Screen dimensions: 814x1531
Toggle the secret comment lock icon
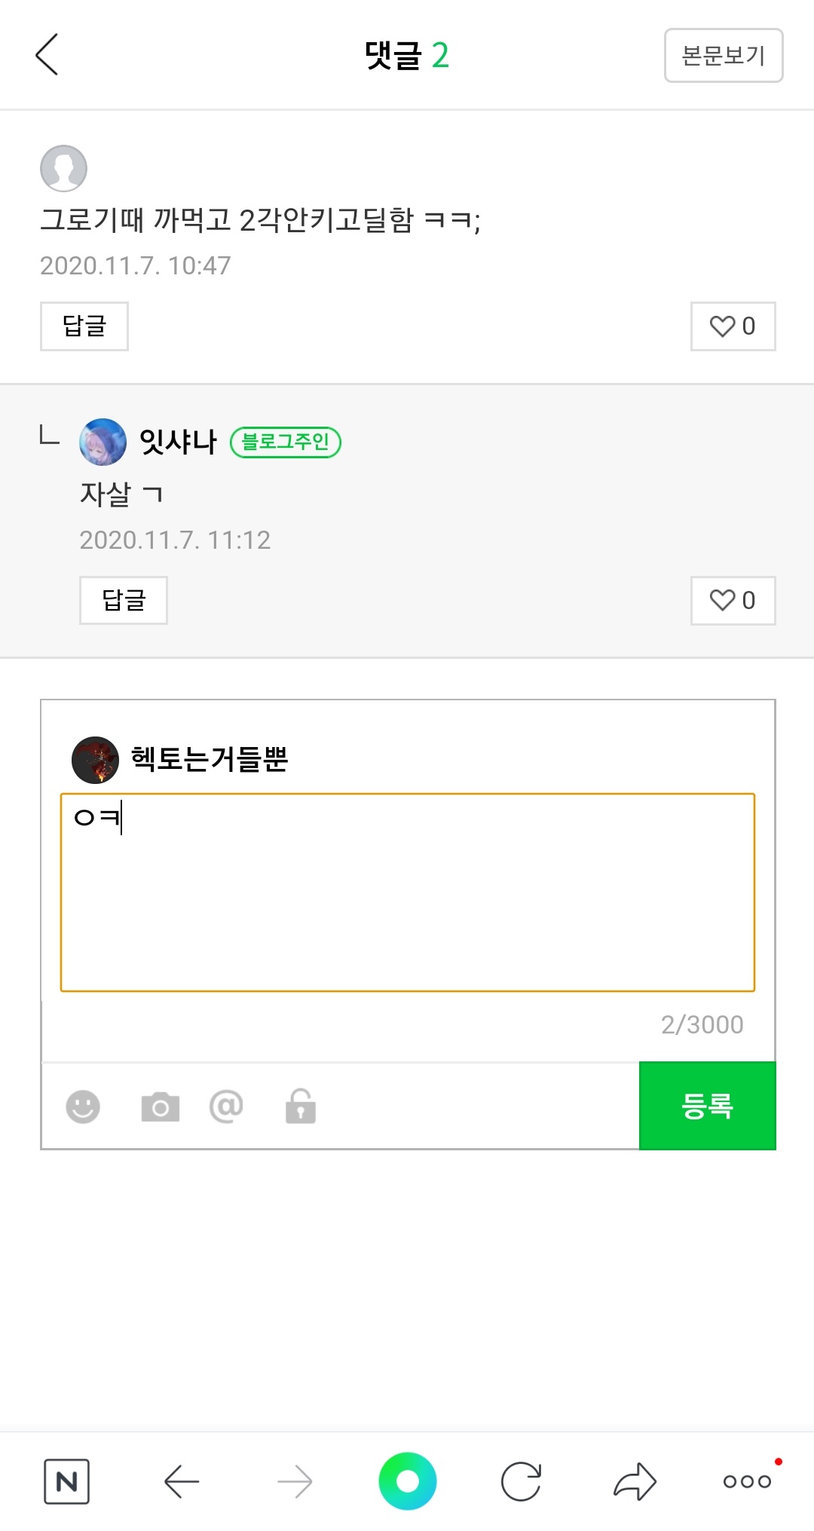click(x=300, y=1106)
